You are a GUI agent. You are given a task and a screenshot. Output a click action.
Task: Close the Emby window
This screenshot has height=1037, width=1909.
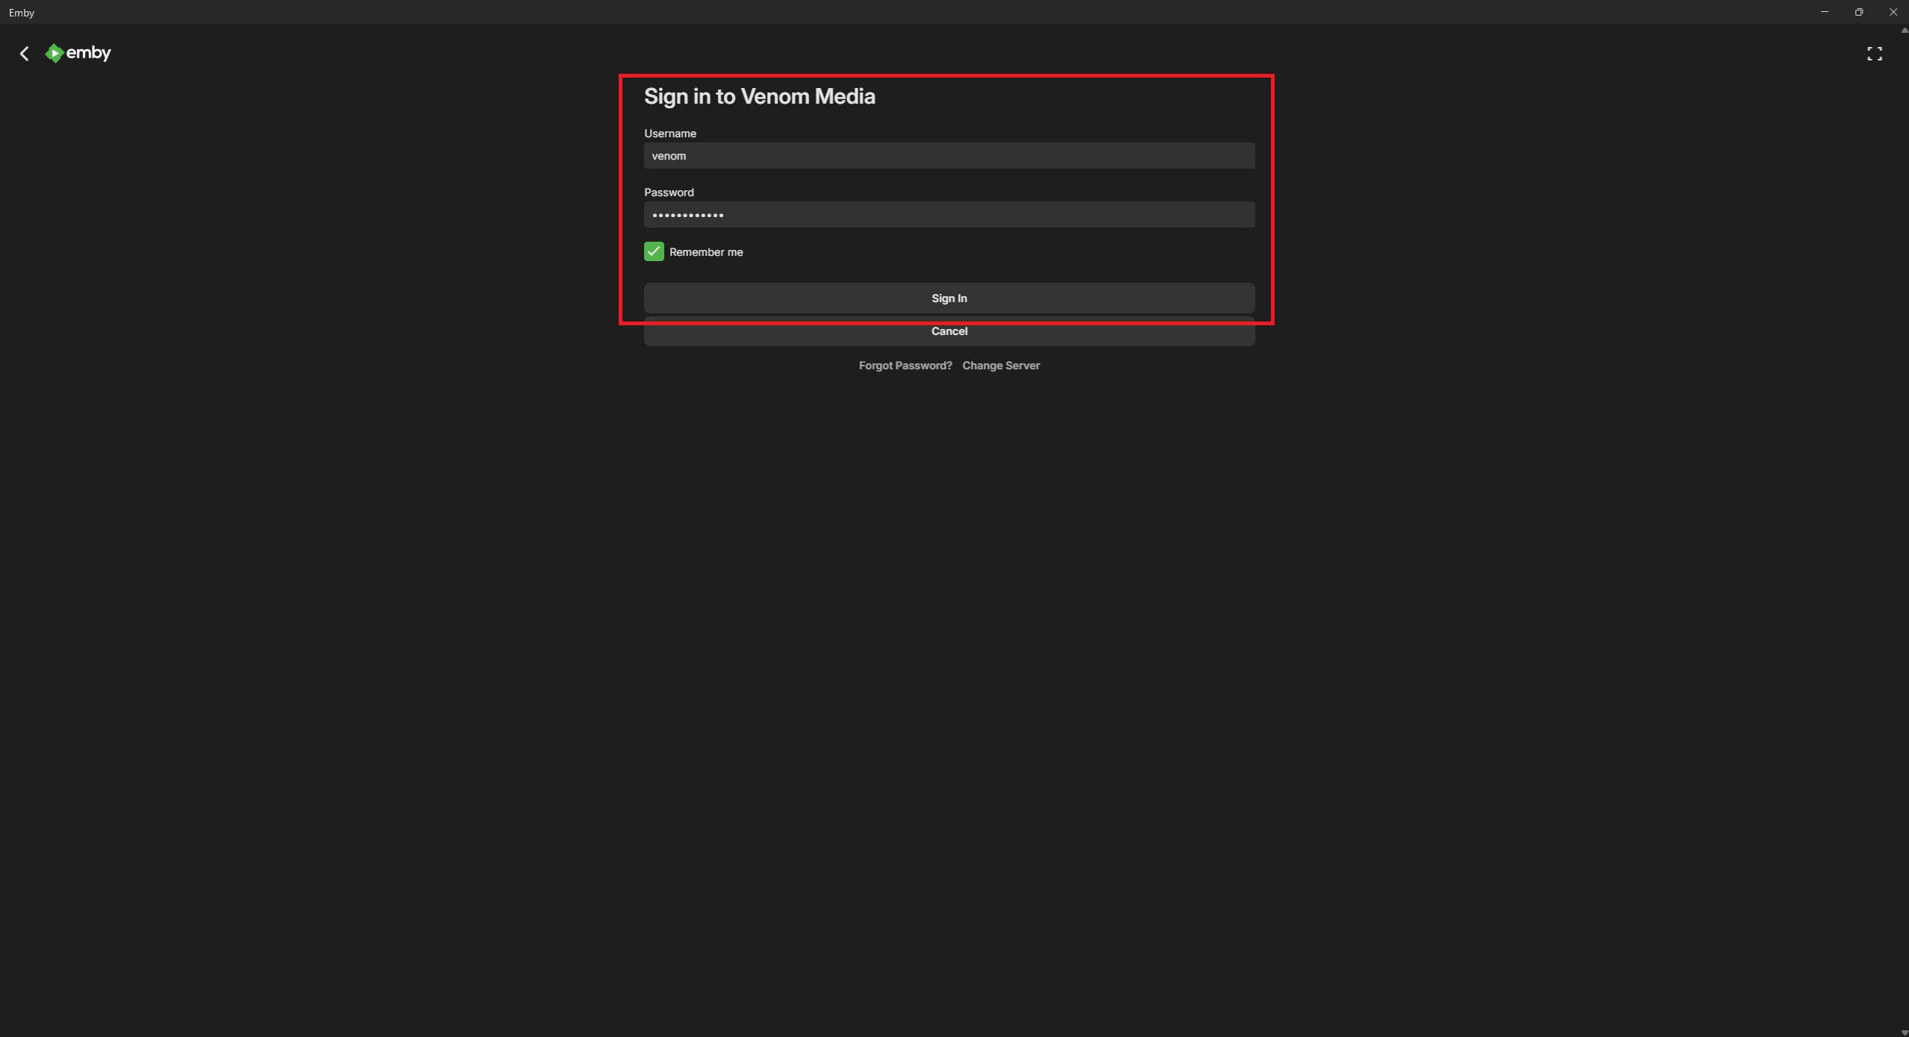(x=1893, y=12)
